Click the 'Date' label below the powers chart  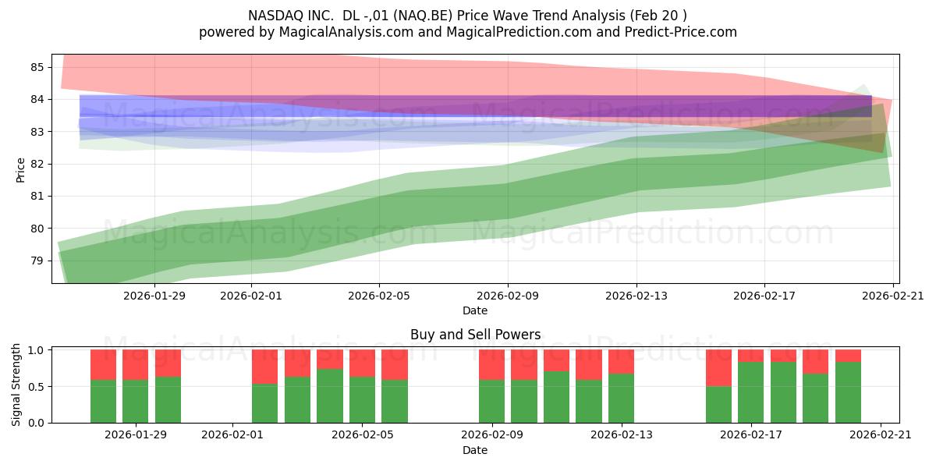click(x=475, y=450)
